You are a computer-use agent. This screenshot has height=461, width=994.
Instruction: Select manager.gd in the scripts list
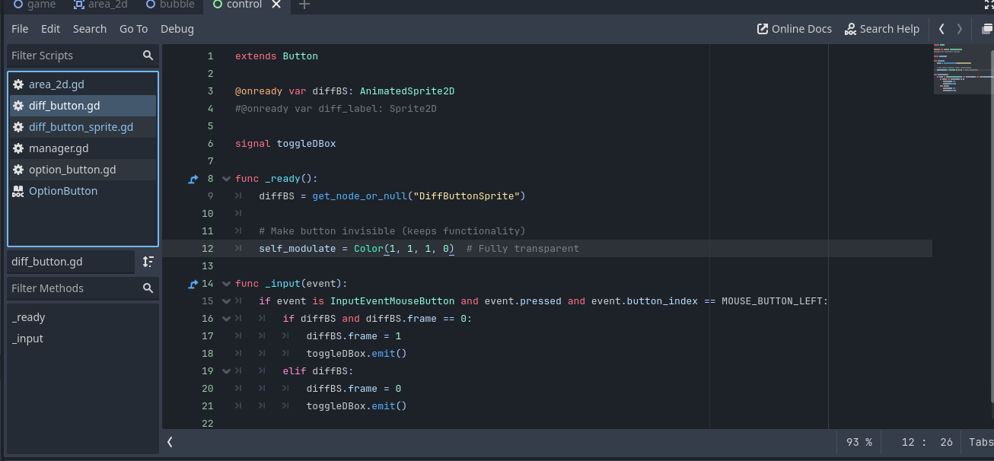tap(59, 148)
